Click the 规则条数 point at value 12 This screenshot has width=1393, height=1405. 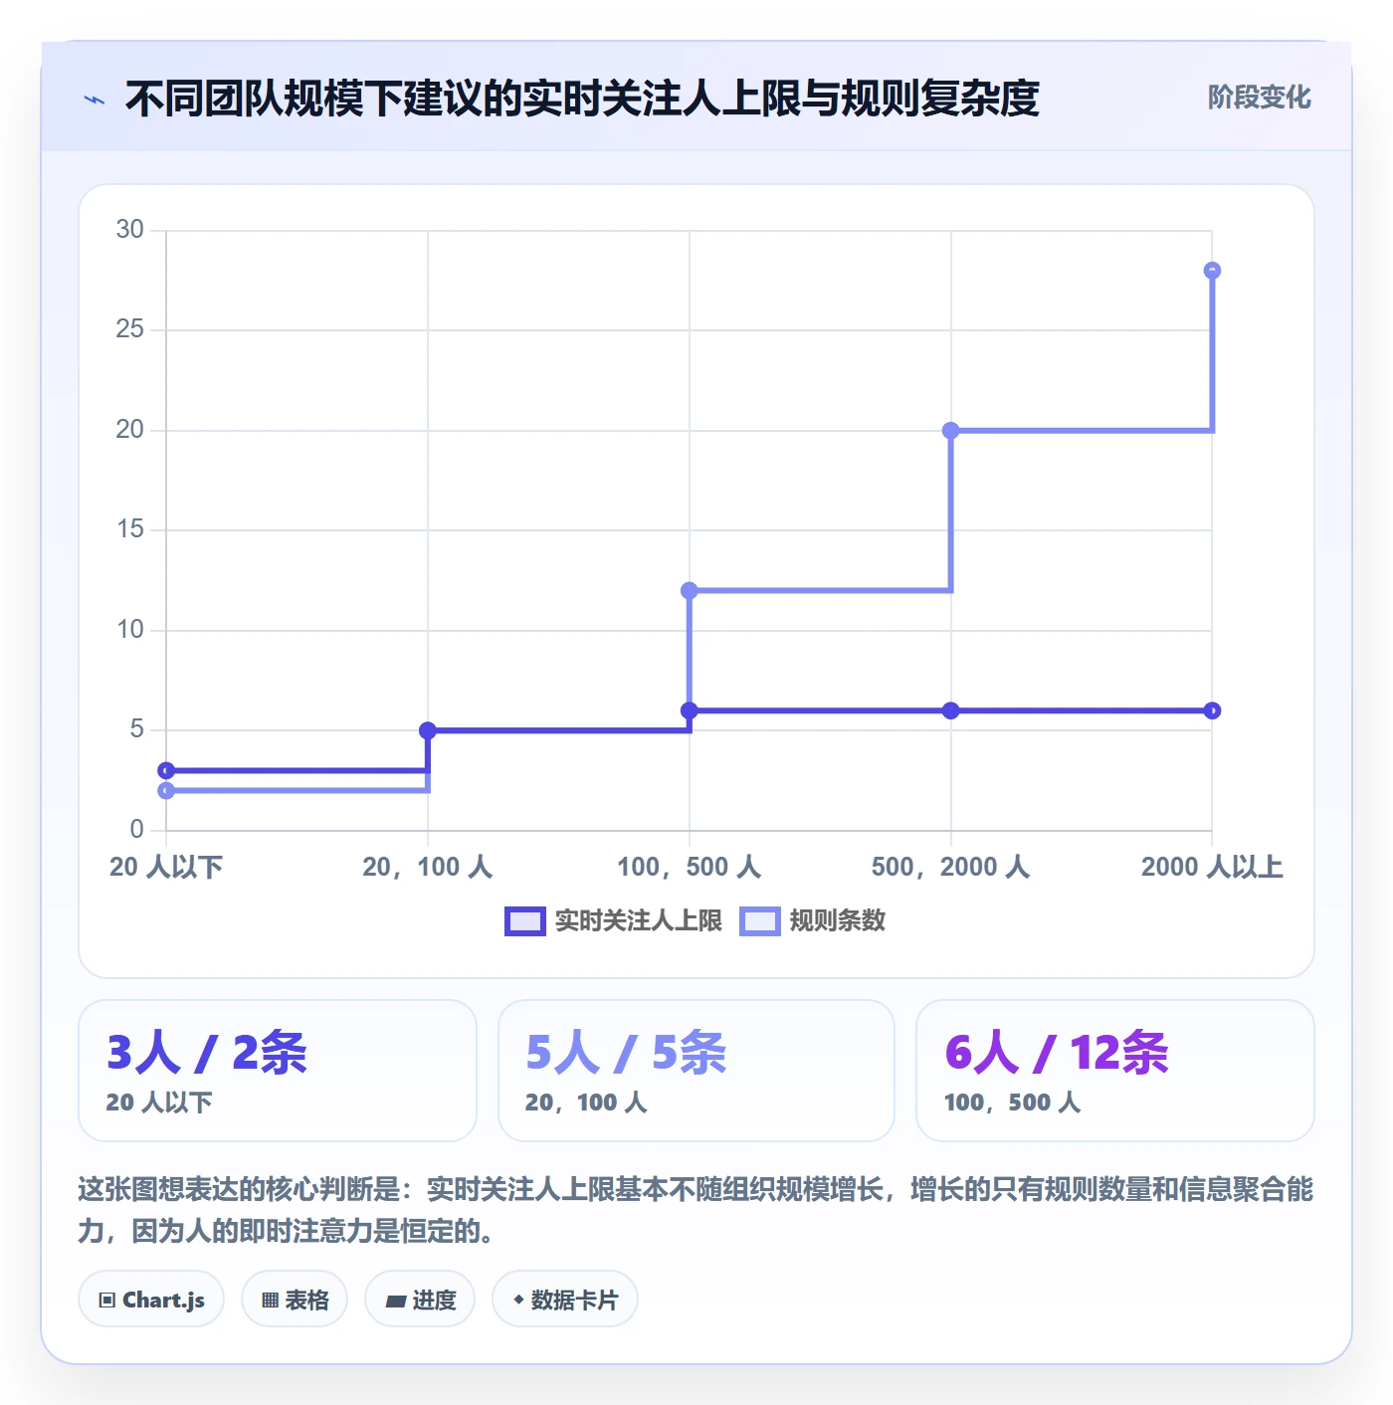689,591
